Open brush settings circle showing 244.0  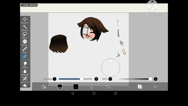click(x=60, y=87)
